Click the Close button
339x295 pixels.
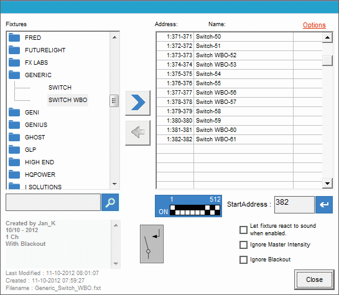pos(314,279)
